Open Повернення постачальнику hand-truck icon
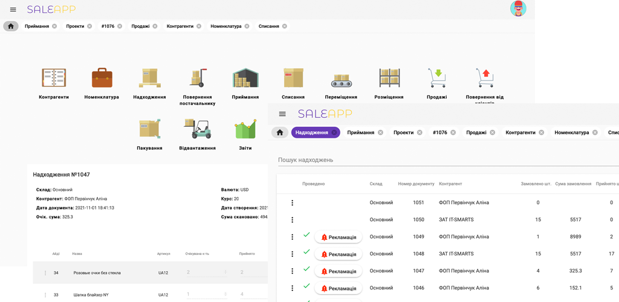 pos(198,78)
